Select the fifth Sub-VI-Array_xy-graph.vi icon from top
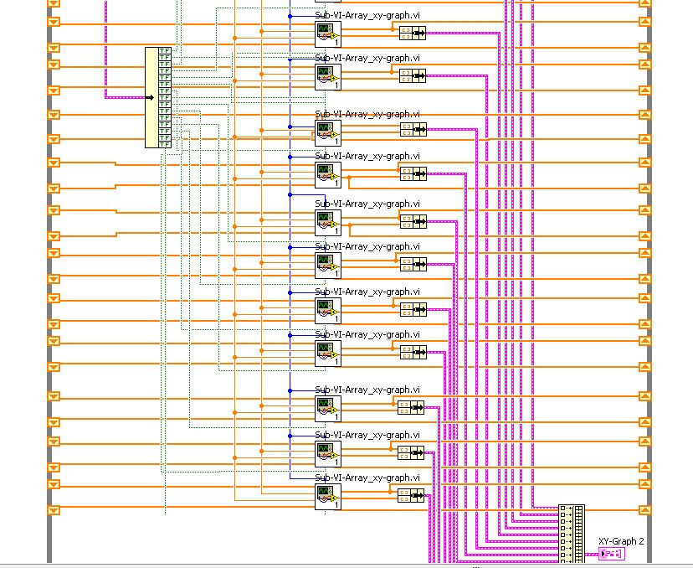Image resolution: width=693 pixels, height=568 pixels. (328, 223)
